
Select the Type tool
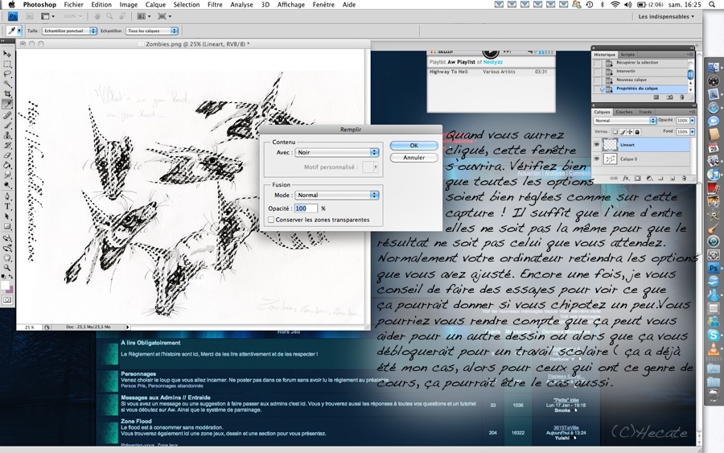point(7,207)
